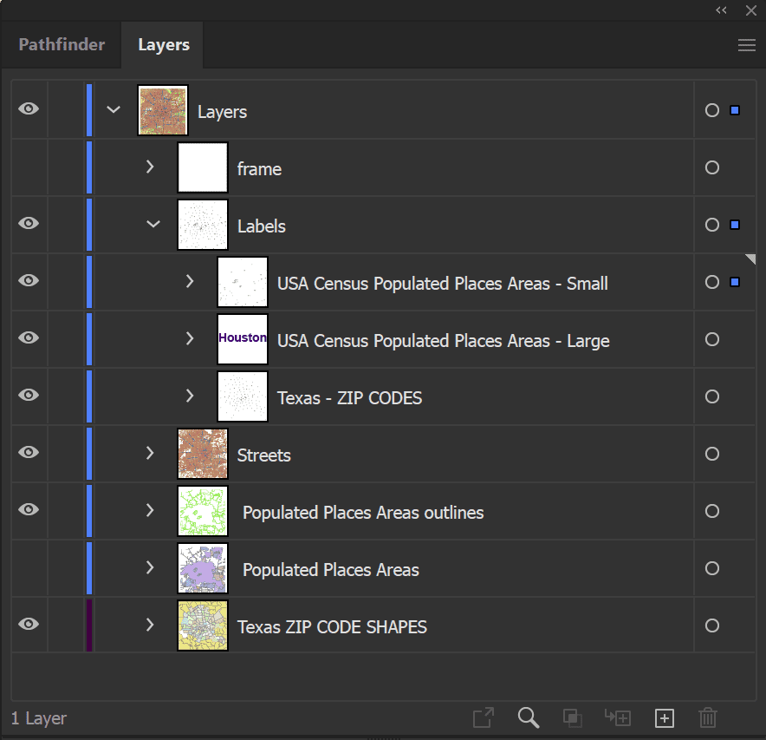The image size is (766, 740).
Task: Click the Houston thumbnail of Large places
Action: pos(243,338)
